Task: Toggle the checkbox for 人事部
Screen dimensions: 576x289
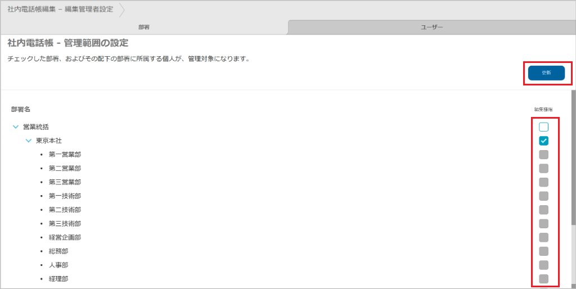Action: pos(543,265)
